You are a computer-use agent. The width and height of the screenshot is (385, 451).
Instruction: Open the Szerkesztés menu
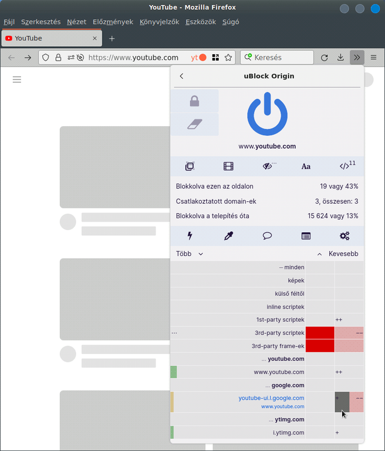coord(41,22)
